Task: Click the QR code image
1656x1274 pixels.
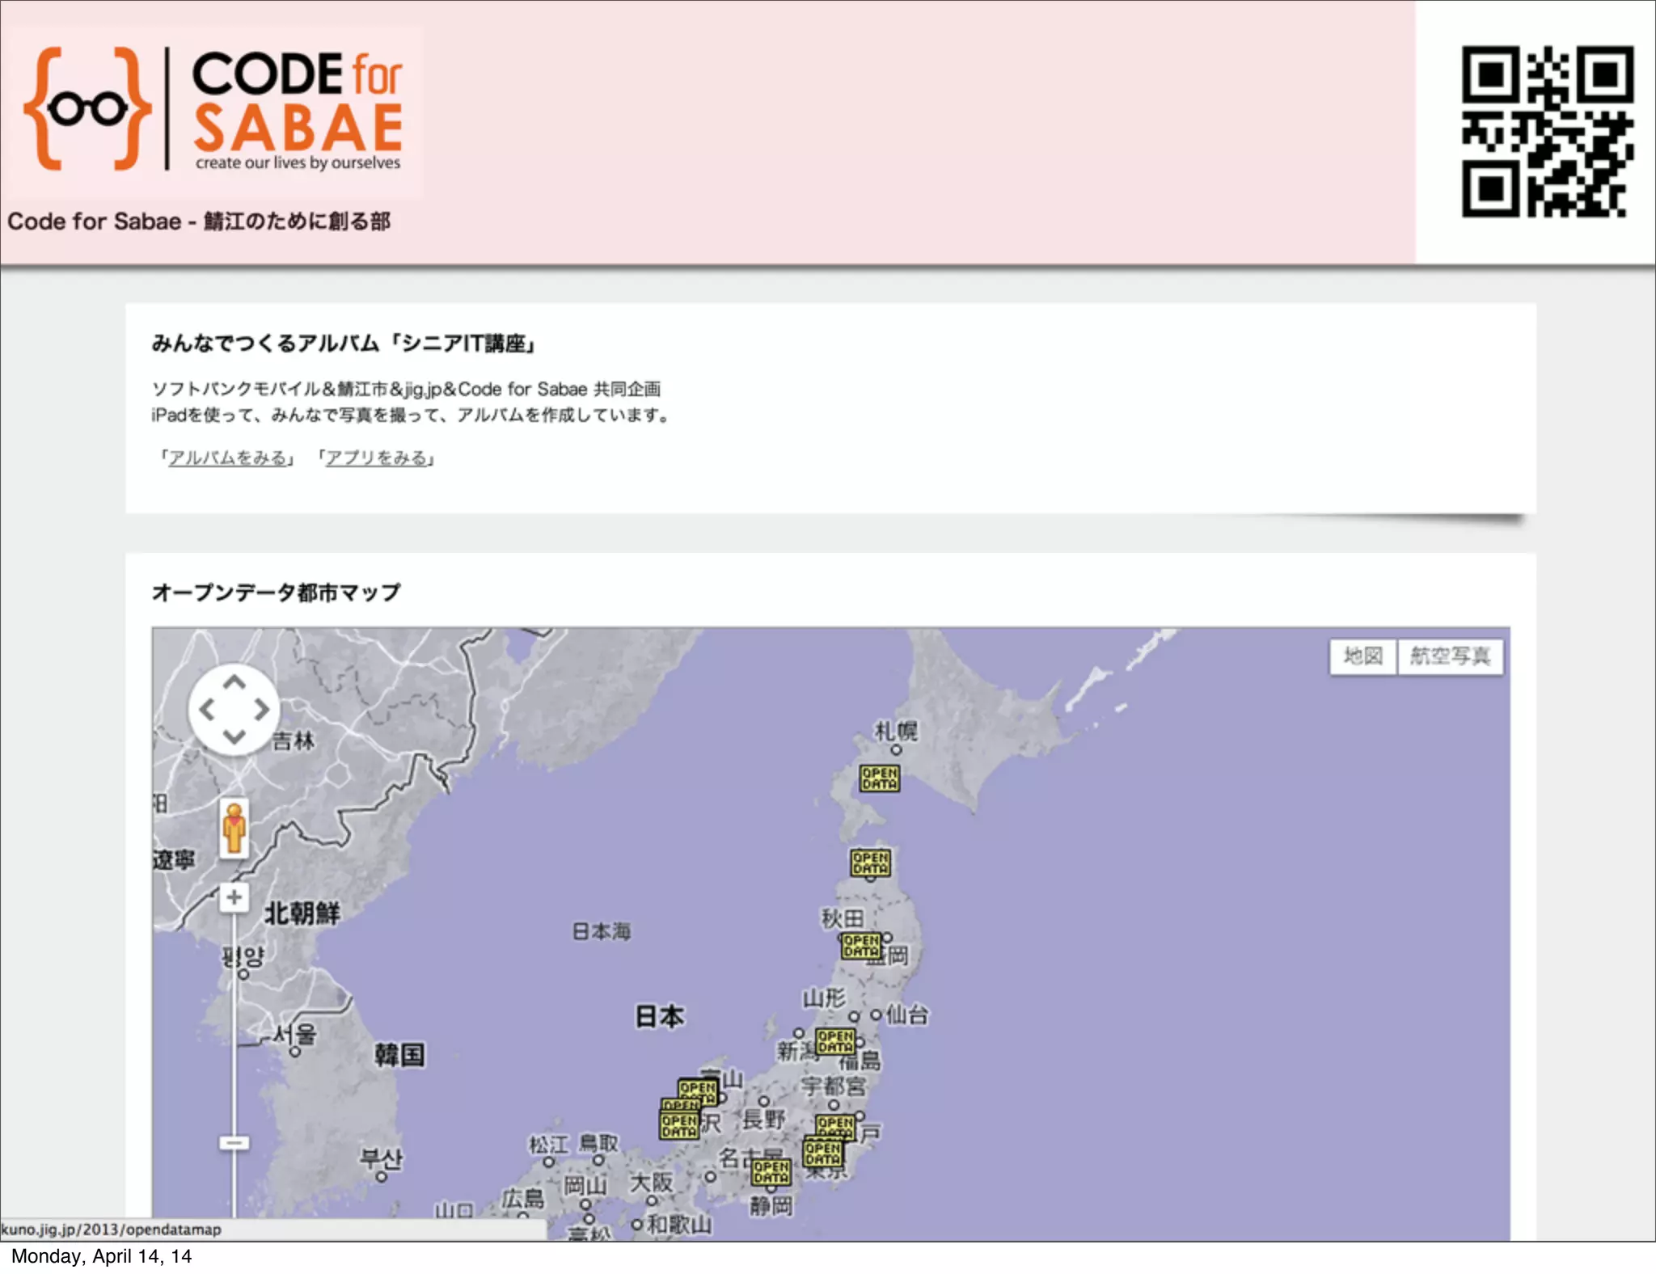Action: coord(1547,131)
